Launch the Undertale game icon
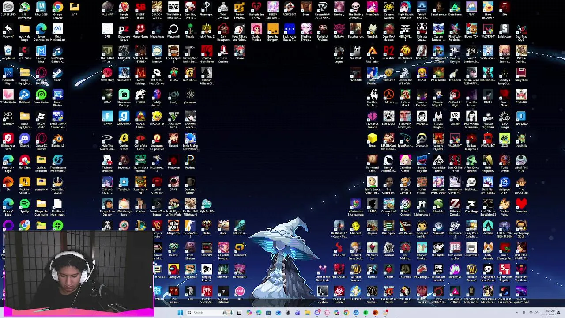The width and height of the screenshot is (565, 318). coord(521,206)
